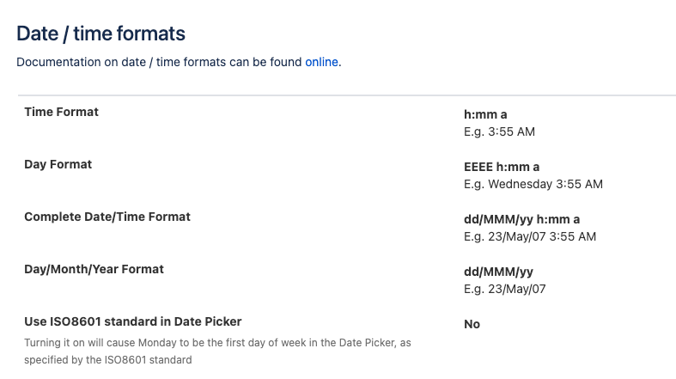Click the Wednesday 3:55 AM example

click(545, 184)
